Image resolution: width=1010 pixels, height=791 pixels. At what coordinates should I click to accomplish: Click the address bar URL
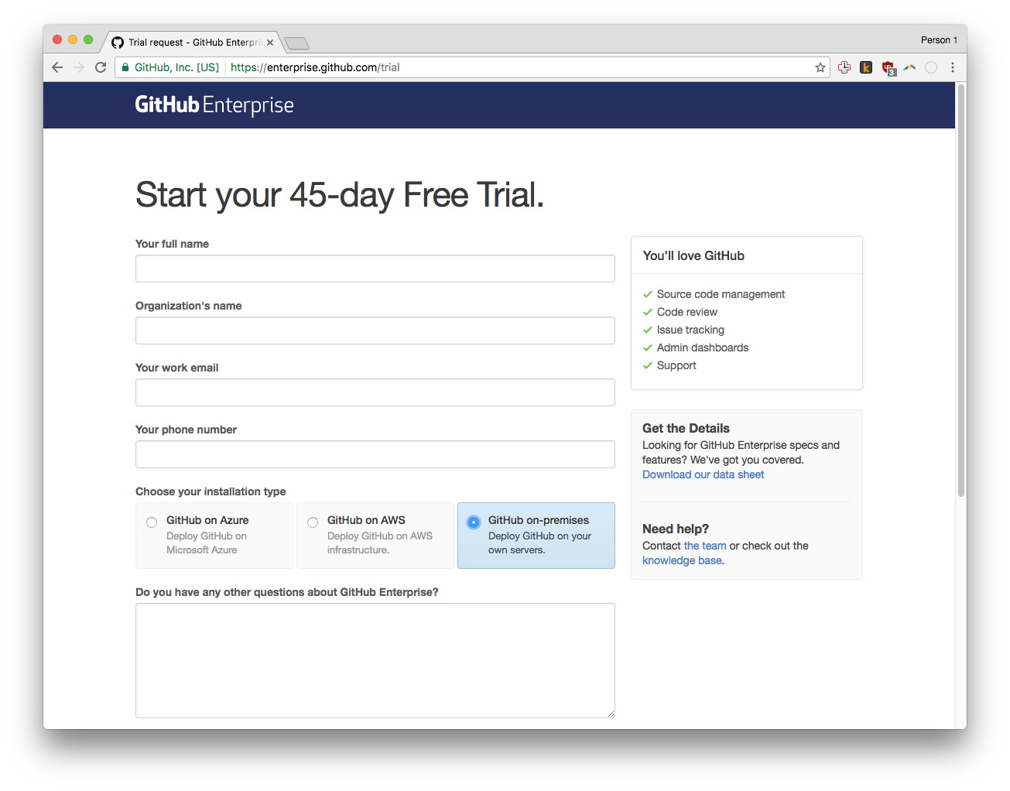click(315, 67)
